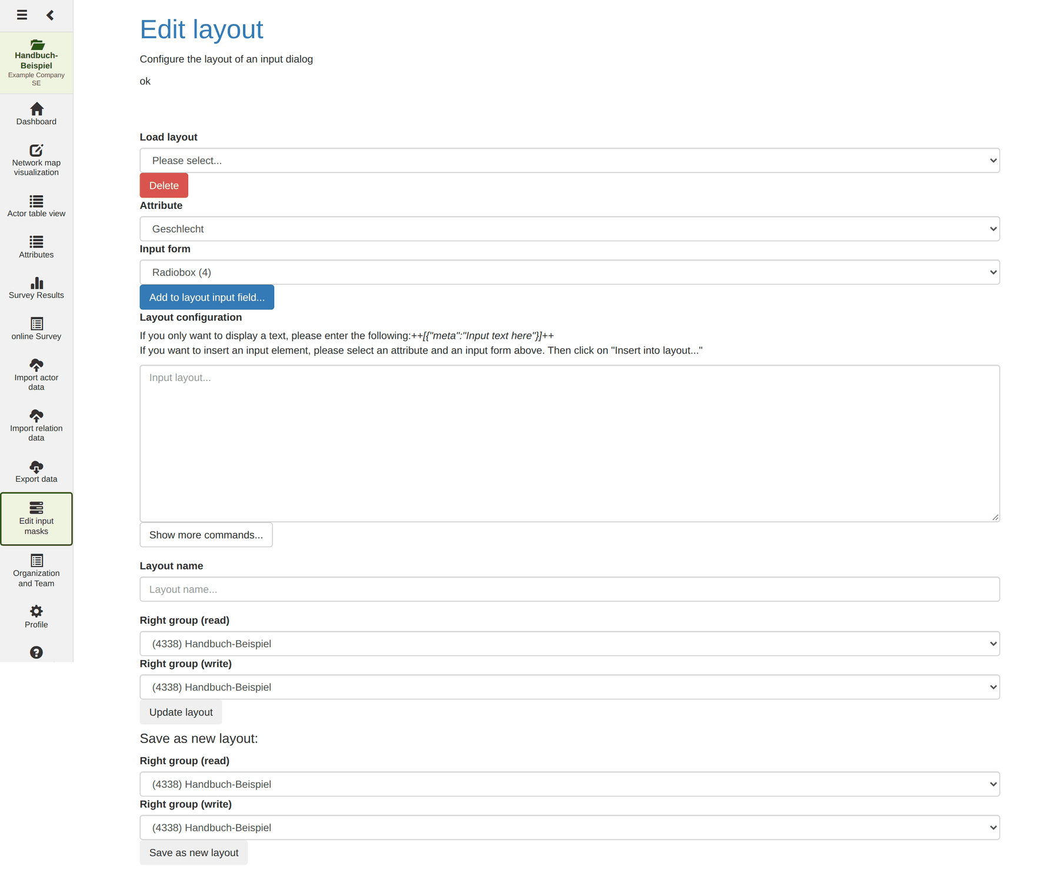The height and width of the screenshot is (876, 1059).
Task: Open Export data download icon
Action: 36,467
